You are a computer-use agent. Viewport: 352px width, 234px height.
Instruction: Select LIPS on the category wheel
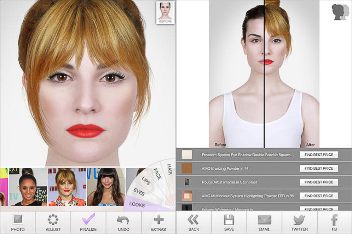pos(146,181)
